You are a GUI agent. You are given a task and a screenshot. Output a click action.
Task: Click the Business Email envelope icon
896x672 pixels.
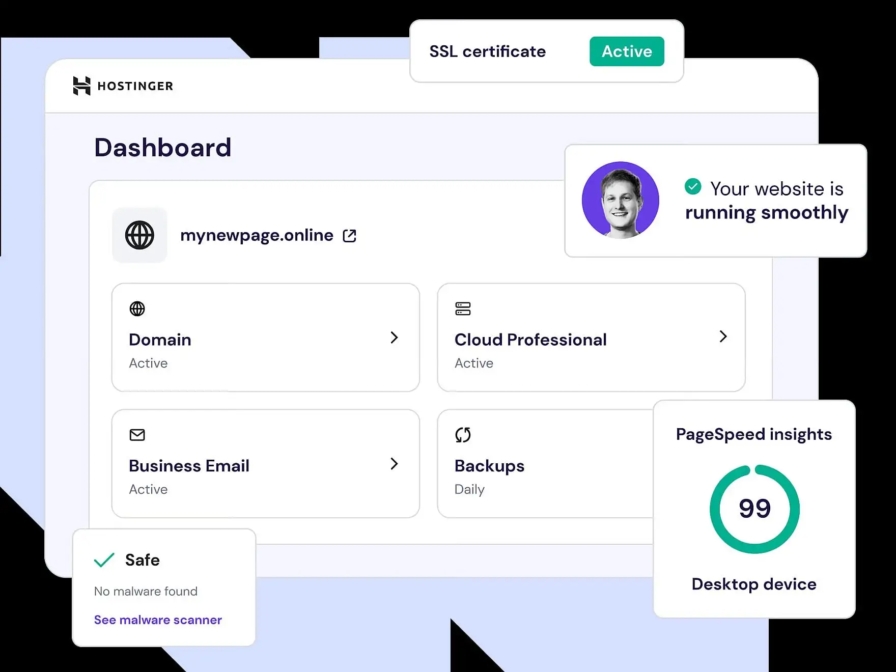pos(137,435)
